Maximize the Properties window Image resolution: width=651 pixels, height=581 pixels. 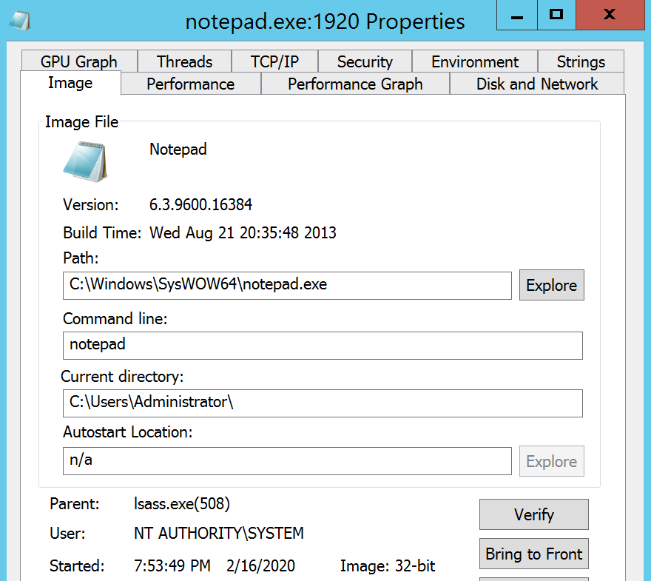pyautogui.click(x=556, y=14)
